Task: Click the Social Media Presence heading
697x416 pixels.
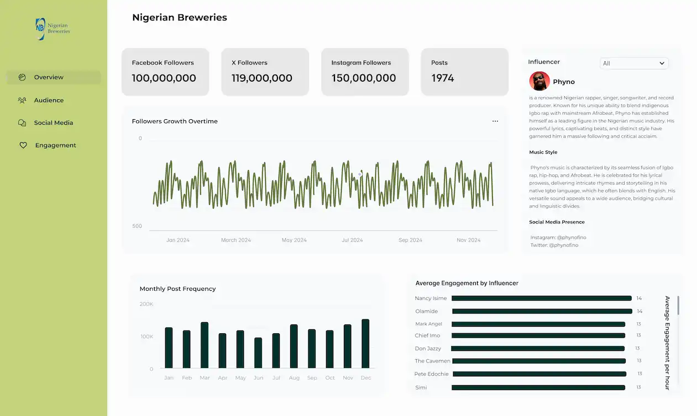Action: coord(557,222)
